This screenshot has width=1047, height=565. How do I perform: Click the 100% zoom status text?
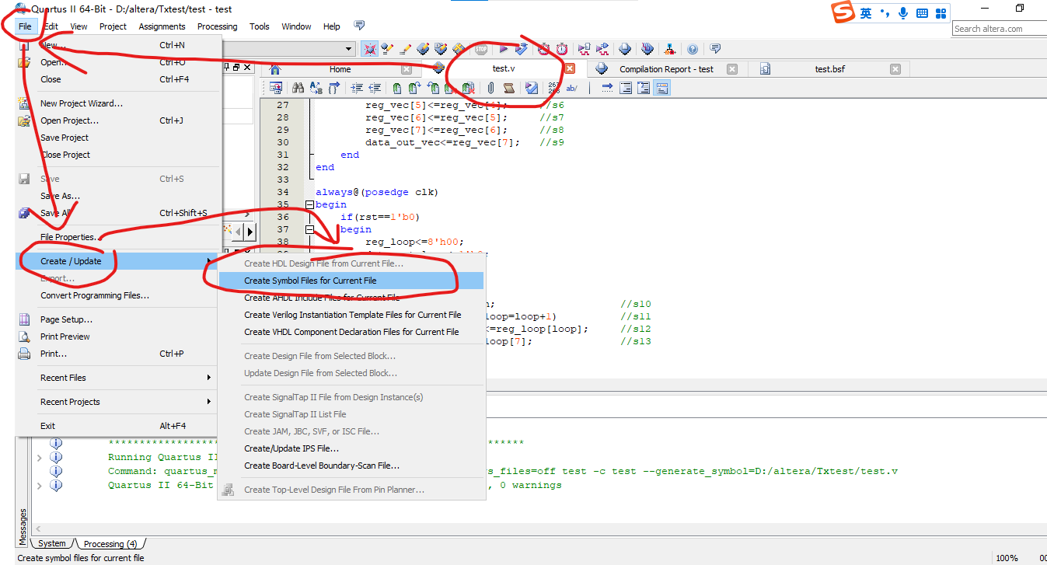[1007, 558]
